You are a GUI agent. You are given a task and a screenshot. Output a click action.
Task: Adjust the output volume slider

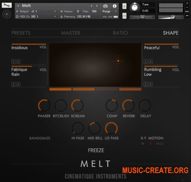[171, 17]
